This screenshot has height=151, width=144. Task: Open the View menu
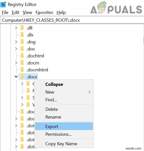(x=27, y=12)
